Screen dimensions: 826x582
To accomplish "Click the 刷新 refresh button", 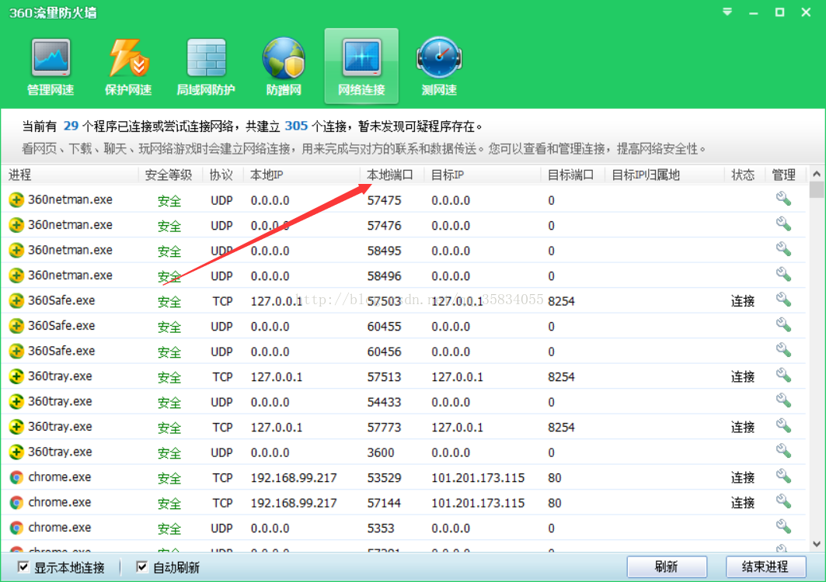I will (x=667, y=567).
